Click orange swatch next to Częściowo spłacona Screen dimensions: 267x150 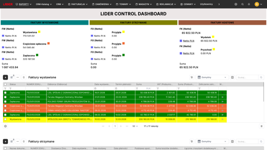pyautogui.click(x=48, y=44)
